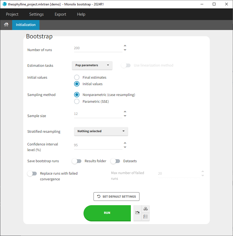
Task: Select the Final estimates radio button
Action: coord(77,77)
